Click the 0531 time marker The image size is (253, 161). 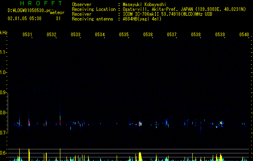pyautogui.click(x=27, y=34)
